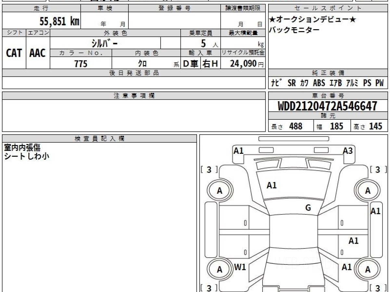Click the シフト header cell
This screenshot has height=292, width=390.
[x=14, y=33]
